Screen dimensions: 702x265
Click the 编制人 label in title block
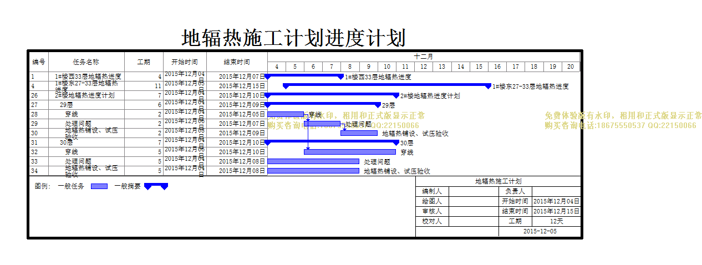click(x=432, y=191)
